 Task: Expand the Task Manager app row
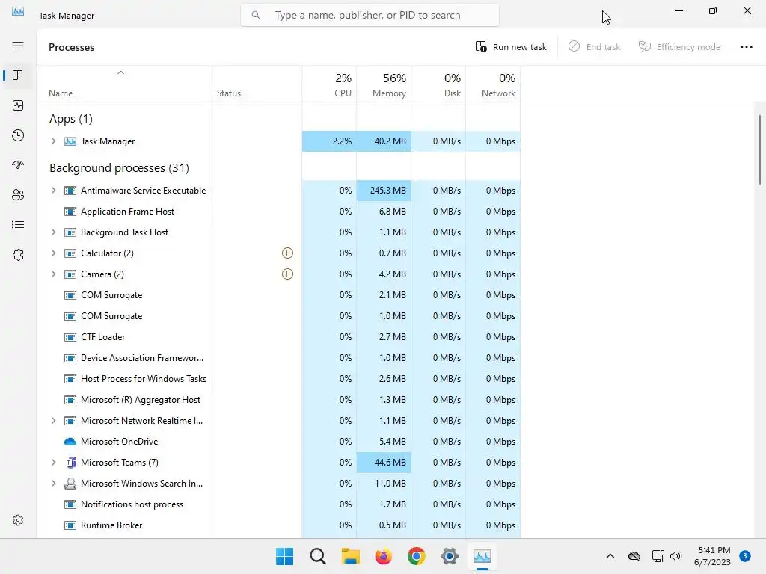[x=53, y=141]
